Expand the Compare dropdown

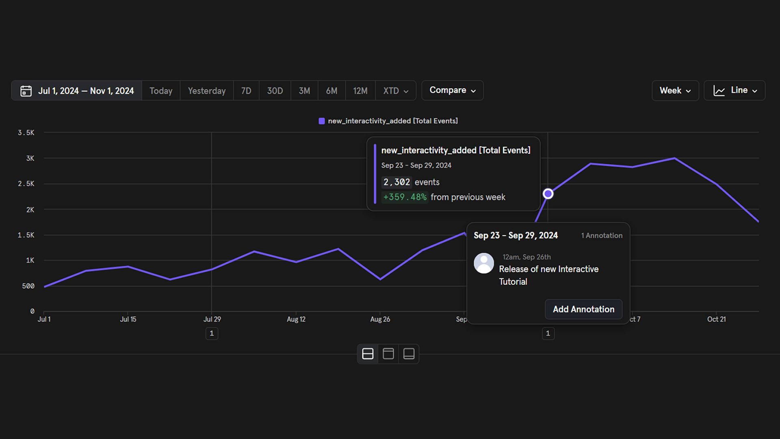[453, 90]
